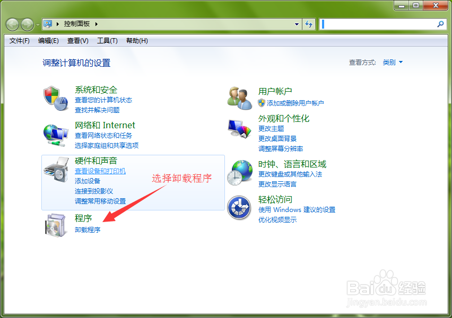
Task: Click the Control Panel icon in address bar
Action: [x=48, y=24]
